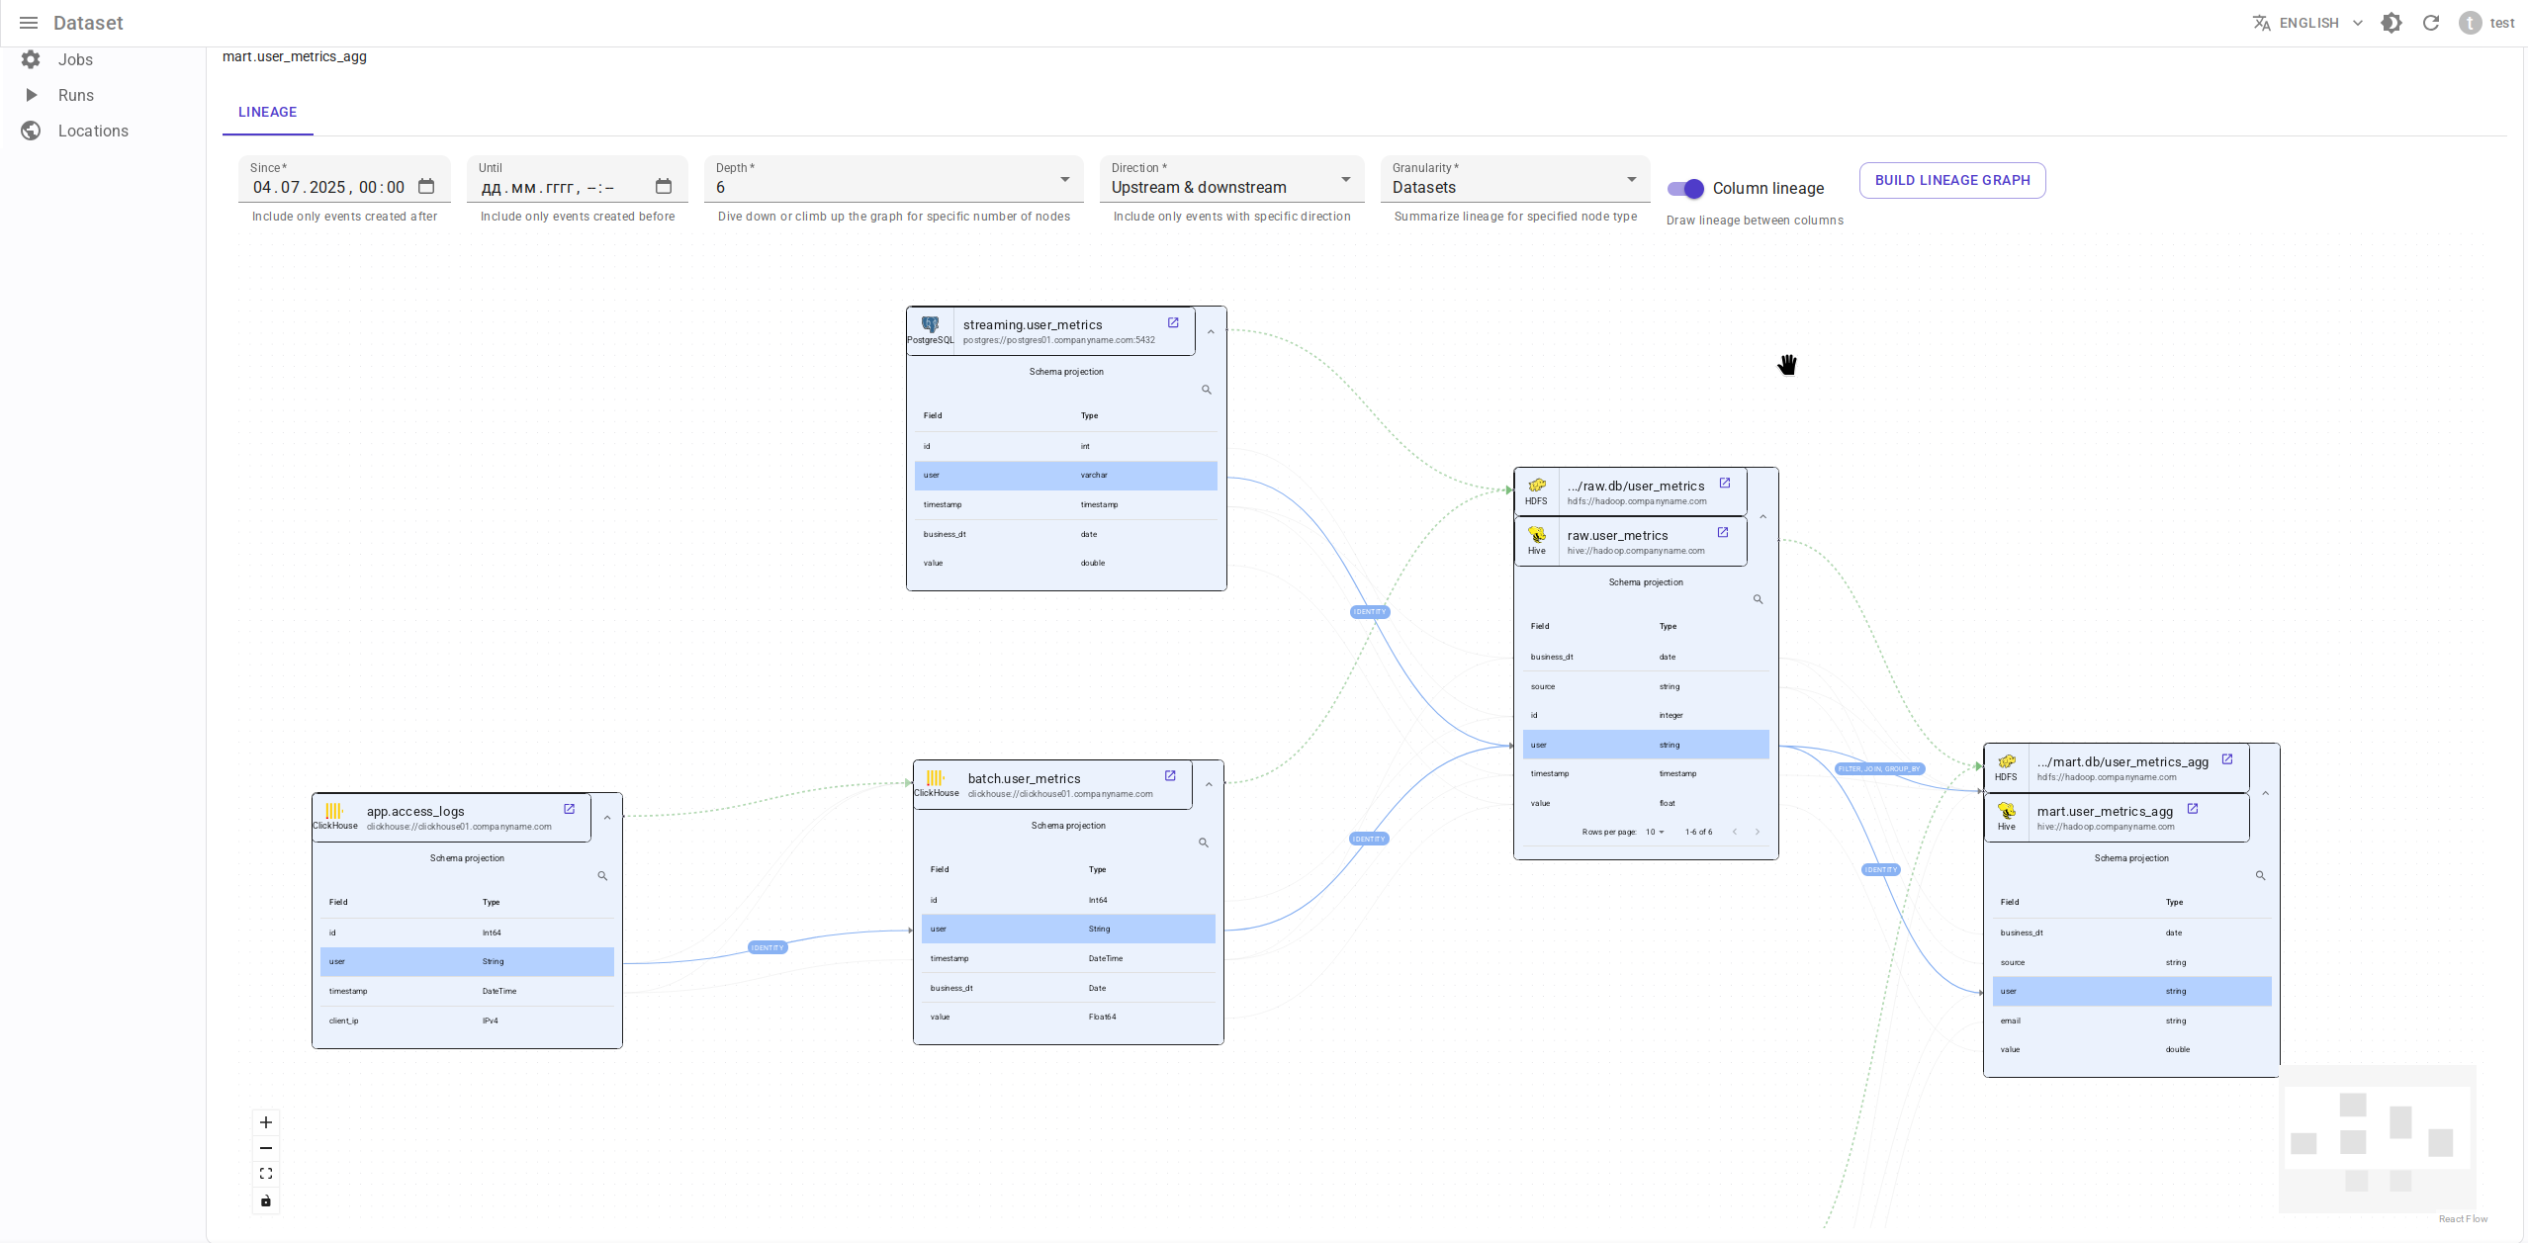Select the LINEAGE tab
Viewport: 2528px width, 1243px height.
267,112
